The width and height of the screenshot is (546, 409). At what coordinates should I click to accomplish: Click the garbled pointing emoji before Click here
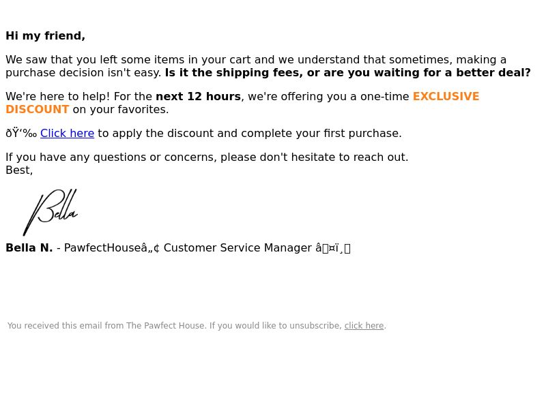coord(21,134)
